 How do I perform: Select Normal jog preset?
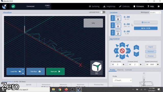(151, 51)
